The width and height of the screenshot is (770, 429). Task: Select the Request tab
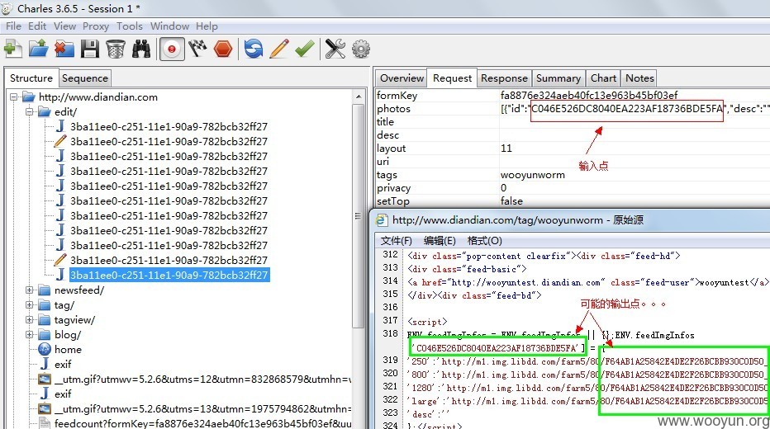[452, 78]
